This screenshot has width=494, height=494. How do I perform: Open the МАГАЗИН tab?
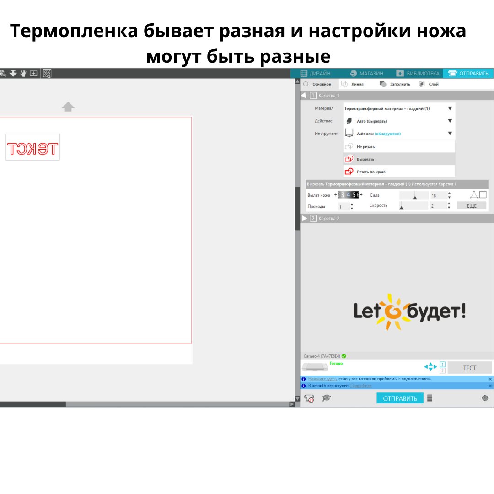(367, 73)
